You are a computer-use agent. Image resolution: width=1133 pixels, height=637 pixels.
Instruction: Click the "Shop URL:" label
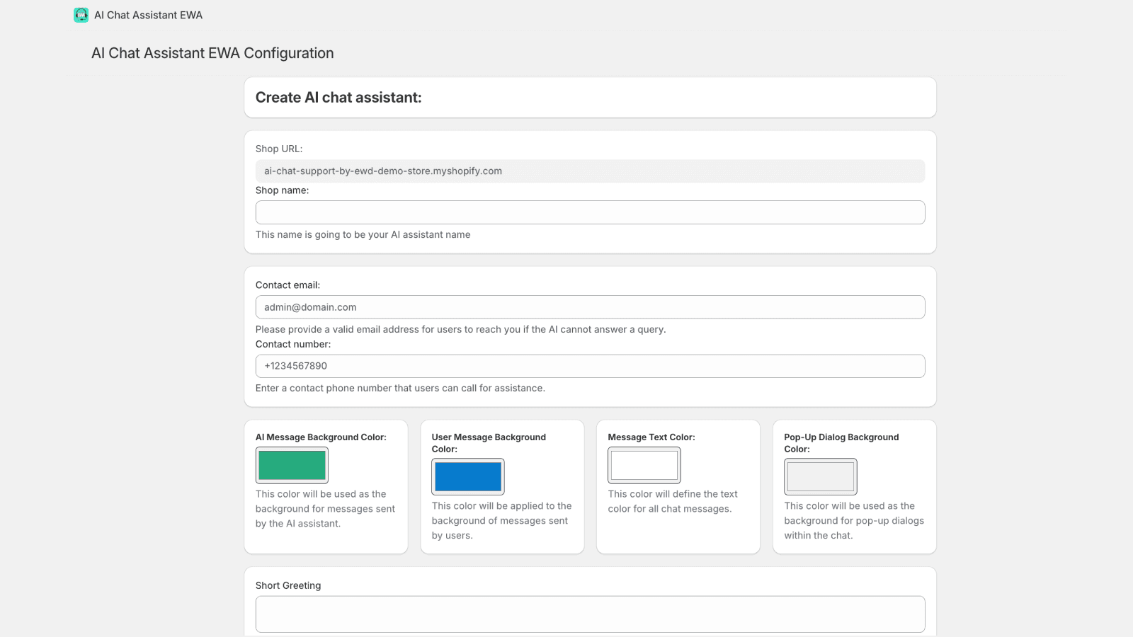[x=279, y=149]
